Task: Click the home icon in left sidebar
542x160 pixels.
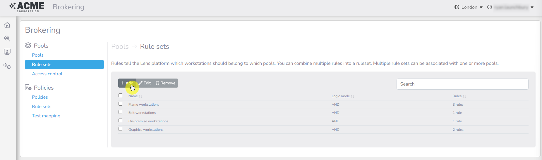Action: click(7, 25)
